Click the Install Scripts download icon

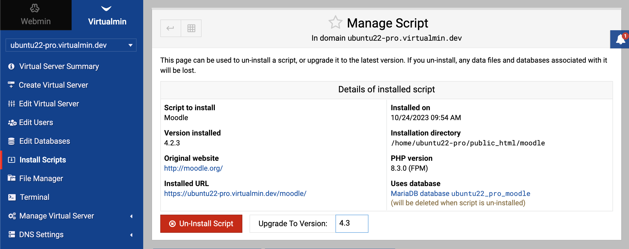point(12,160)
